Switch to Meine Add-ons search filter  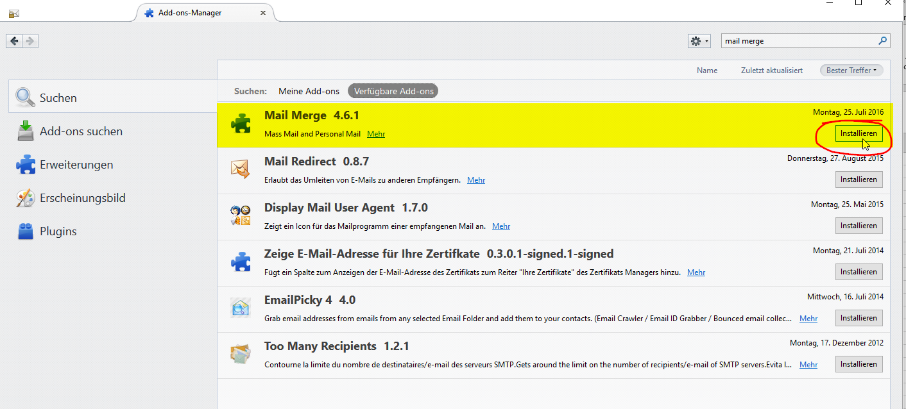(309, 91)
